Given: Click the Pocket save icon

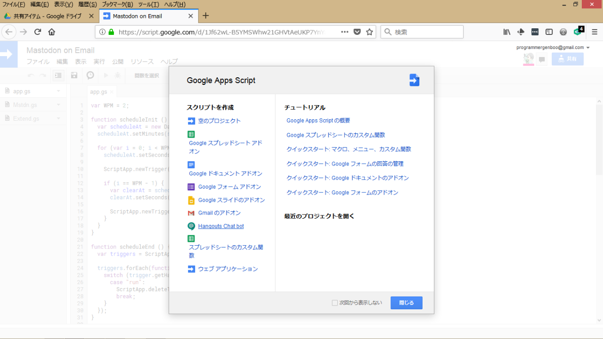Looking at the screenshot, I should 357,32.
